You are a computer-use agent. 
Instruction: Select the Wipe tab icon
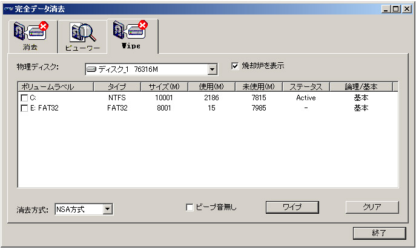tap(130, 30)
